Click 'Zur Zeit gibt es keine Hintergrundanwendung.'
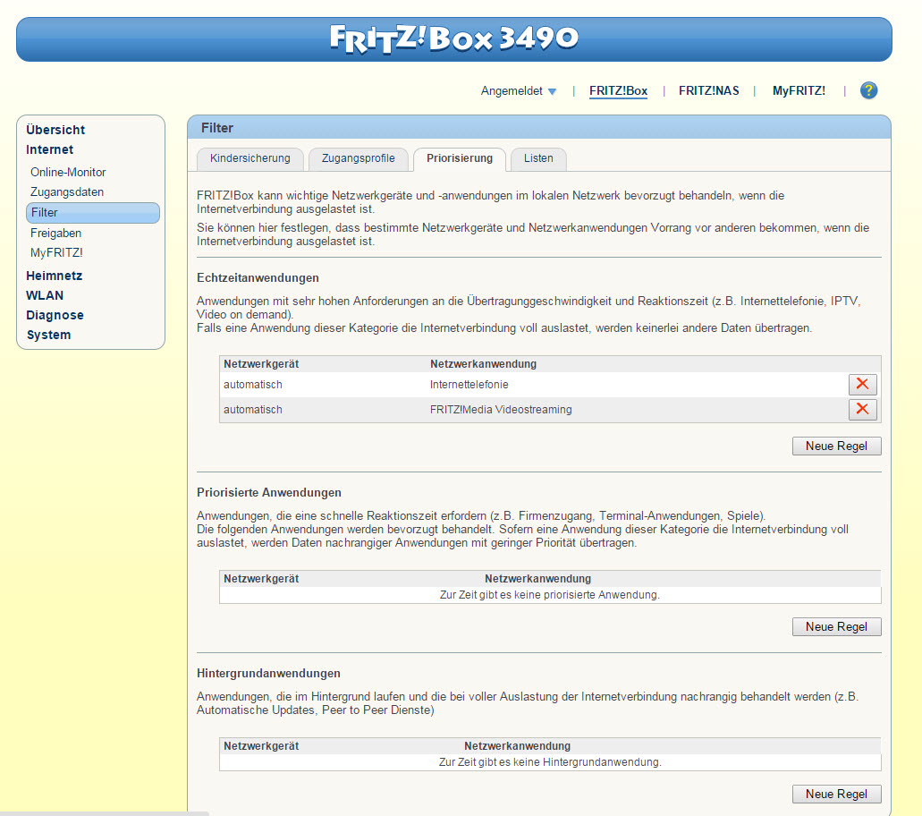The width and height of the screenshot is (922, 816). coord(550,762)
